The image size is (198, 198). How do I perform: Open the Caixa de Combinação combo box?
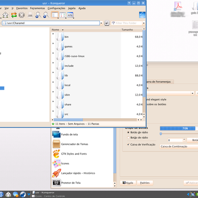coord(179,147)
